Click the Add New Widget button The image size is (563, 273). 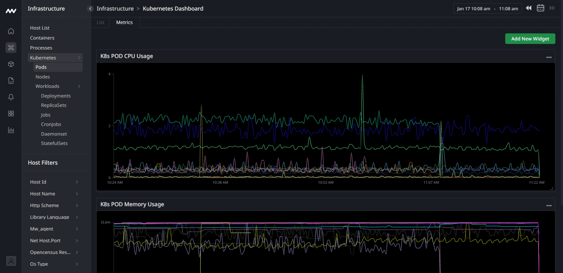pyautogui.click(x=530, y=38)
